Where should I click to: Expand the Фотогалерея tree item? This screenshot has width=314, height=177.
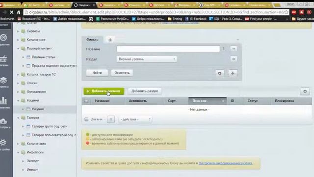click(18, 92)
